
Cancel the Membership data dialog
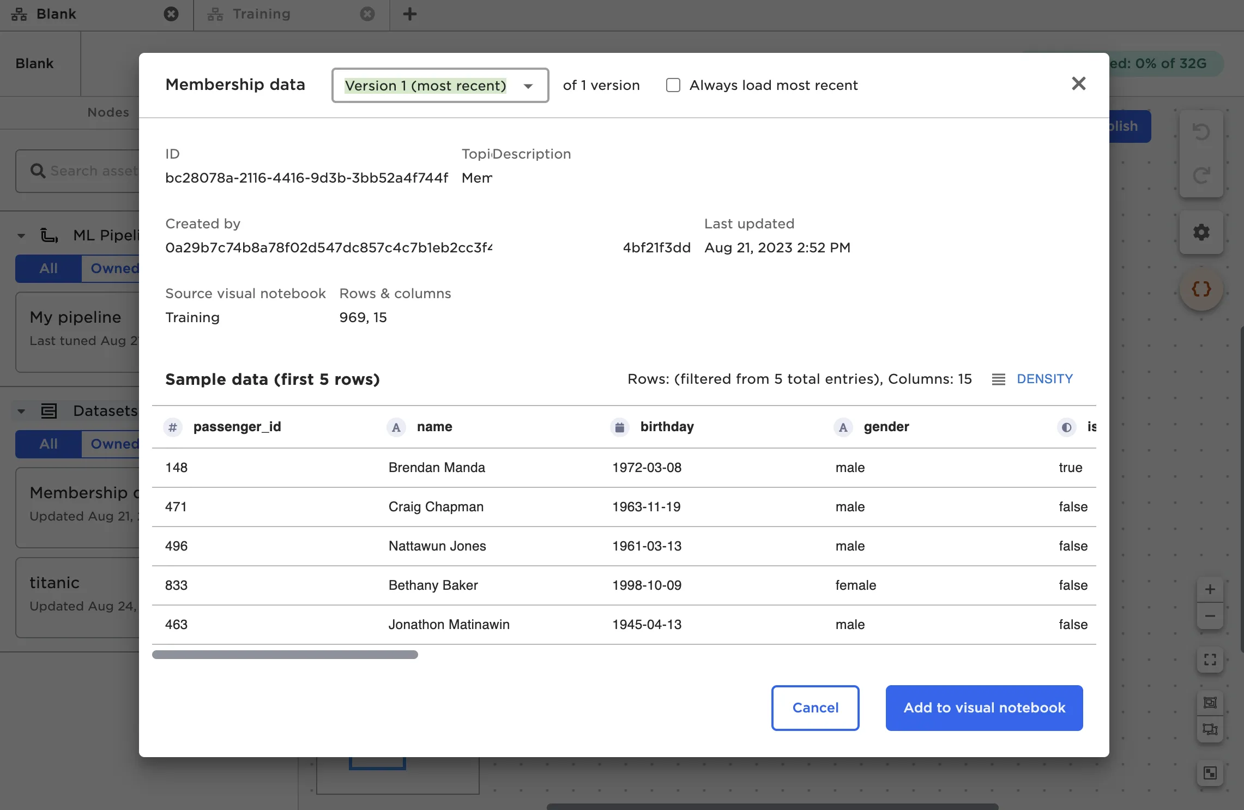(x=815, y=708)
